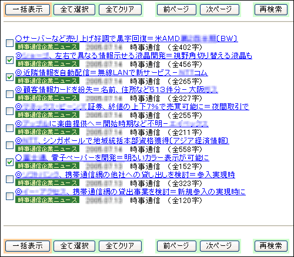294x257 pixels.
Task: Click the 時事通信企業ニュース label under 全558字 article
Action: tap(47, 149)
